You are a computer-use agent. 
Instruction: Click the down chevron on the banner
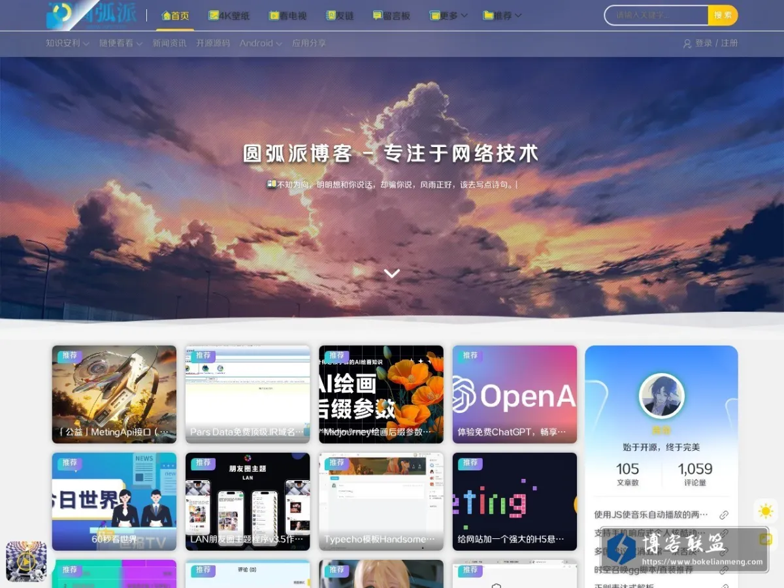tap(392, 273)
